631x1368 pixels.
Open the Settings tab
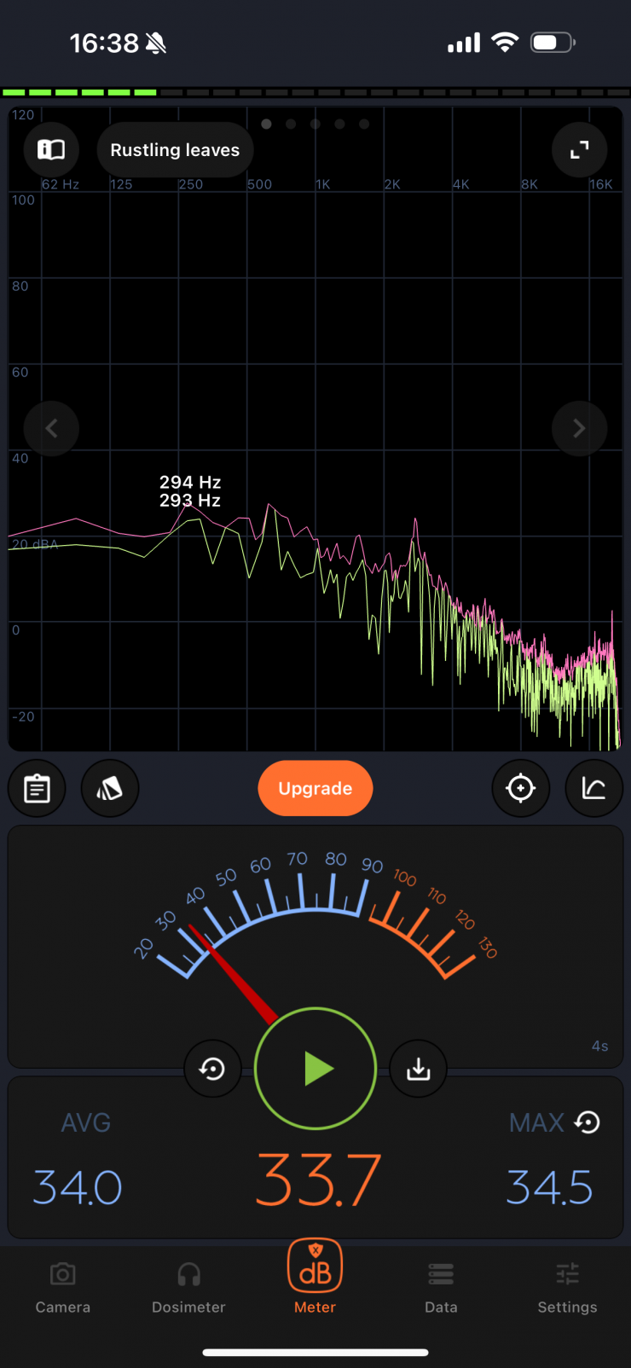pyautogui.click(x=567, y=1288)
